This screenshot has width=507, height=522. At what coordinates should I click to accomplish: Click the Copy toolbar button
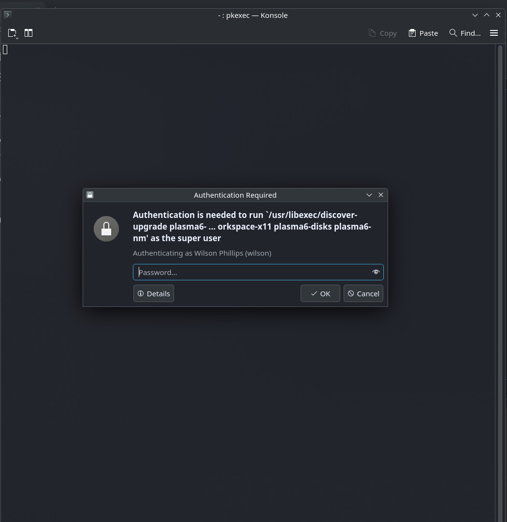[382, 33]
